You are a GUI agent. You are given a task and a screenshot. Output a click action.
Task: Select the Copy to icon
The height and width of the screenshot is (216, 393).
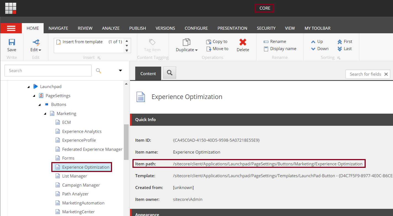click(217, 41)
